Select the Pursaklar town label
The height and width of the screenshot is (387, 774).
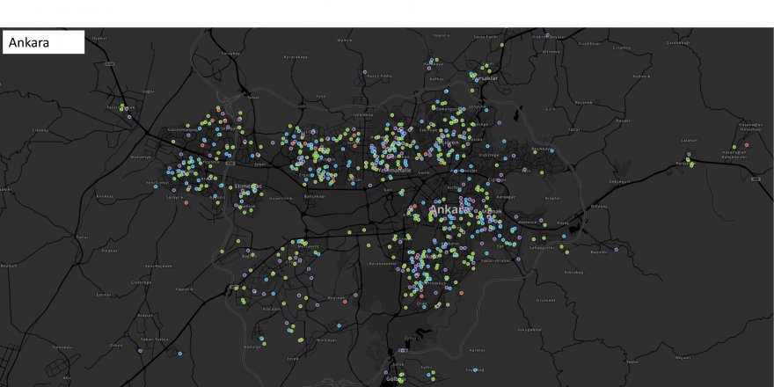486,78
